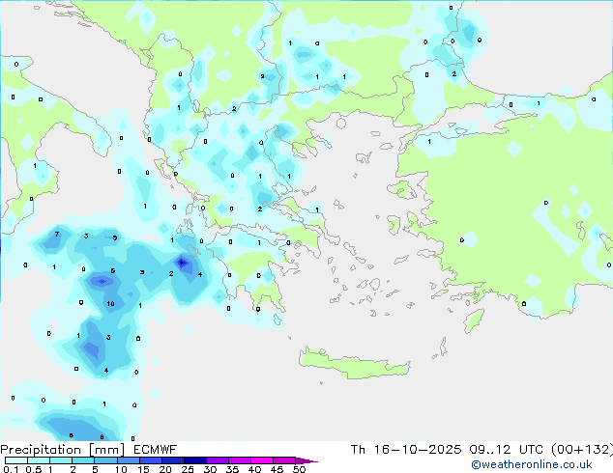Click the 'Precipitation [mm]' title text
The image size is (613, 473).
(63, 450)
